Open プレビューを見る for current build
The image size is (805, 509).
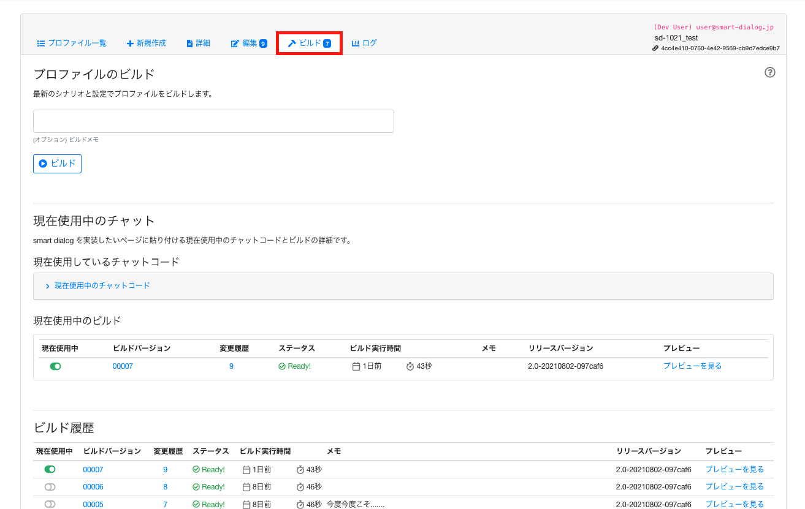692,366
